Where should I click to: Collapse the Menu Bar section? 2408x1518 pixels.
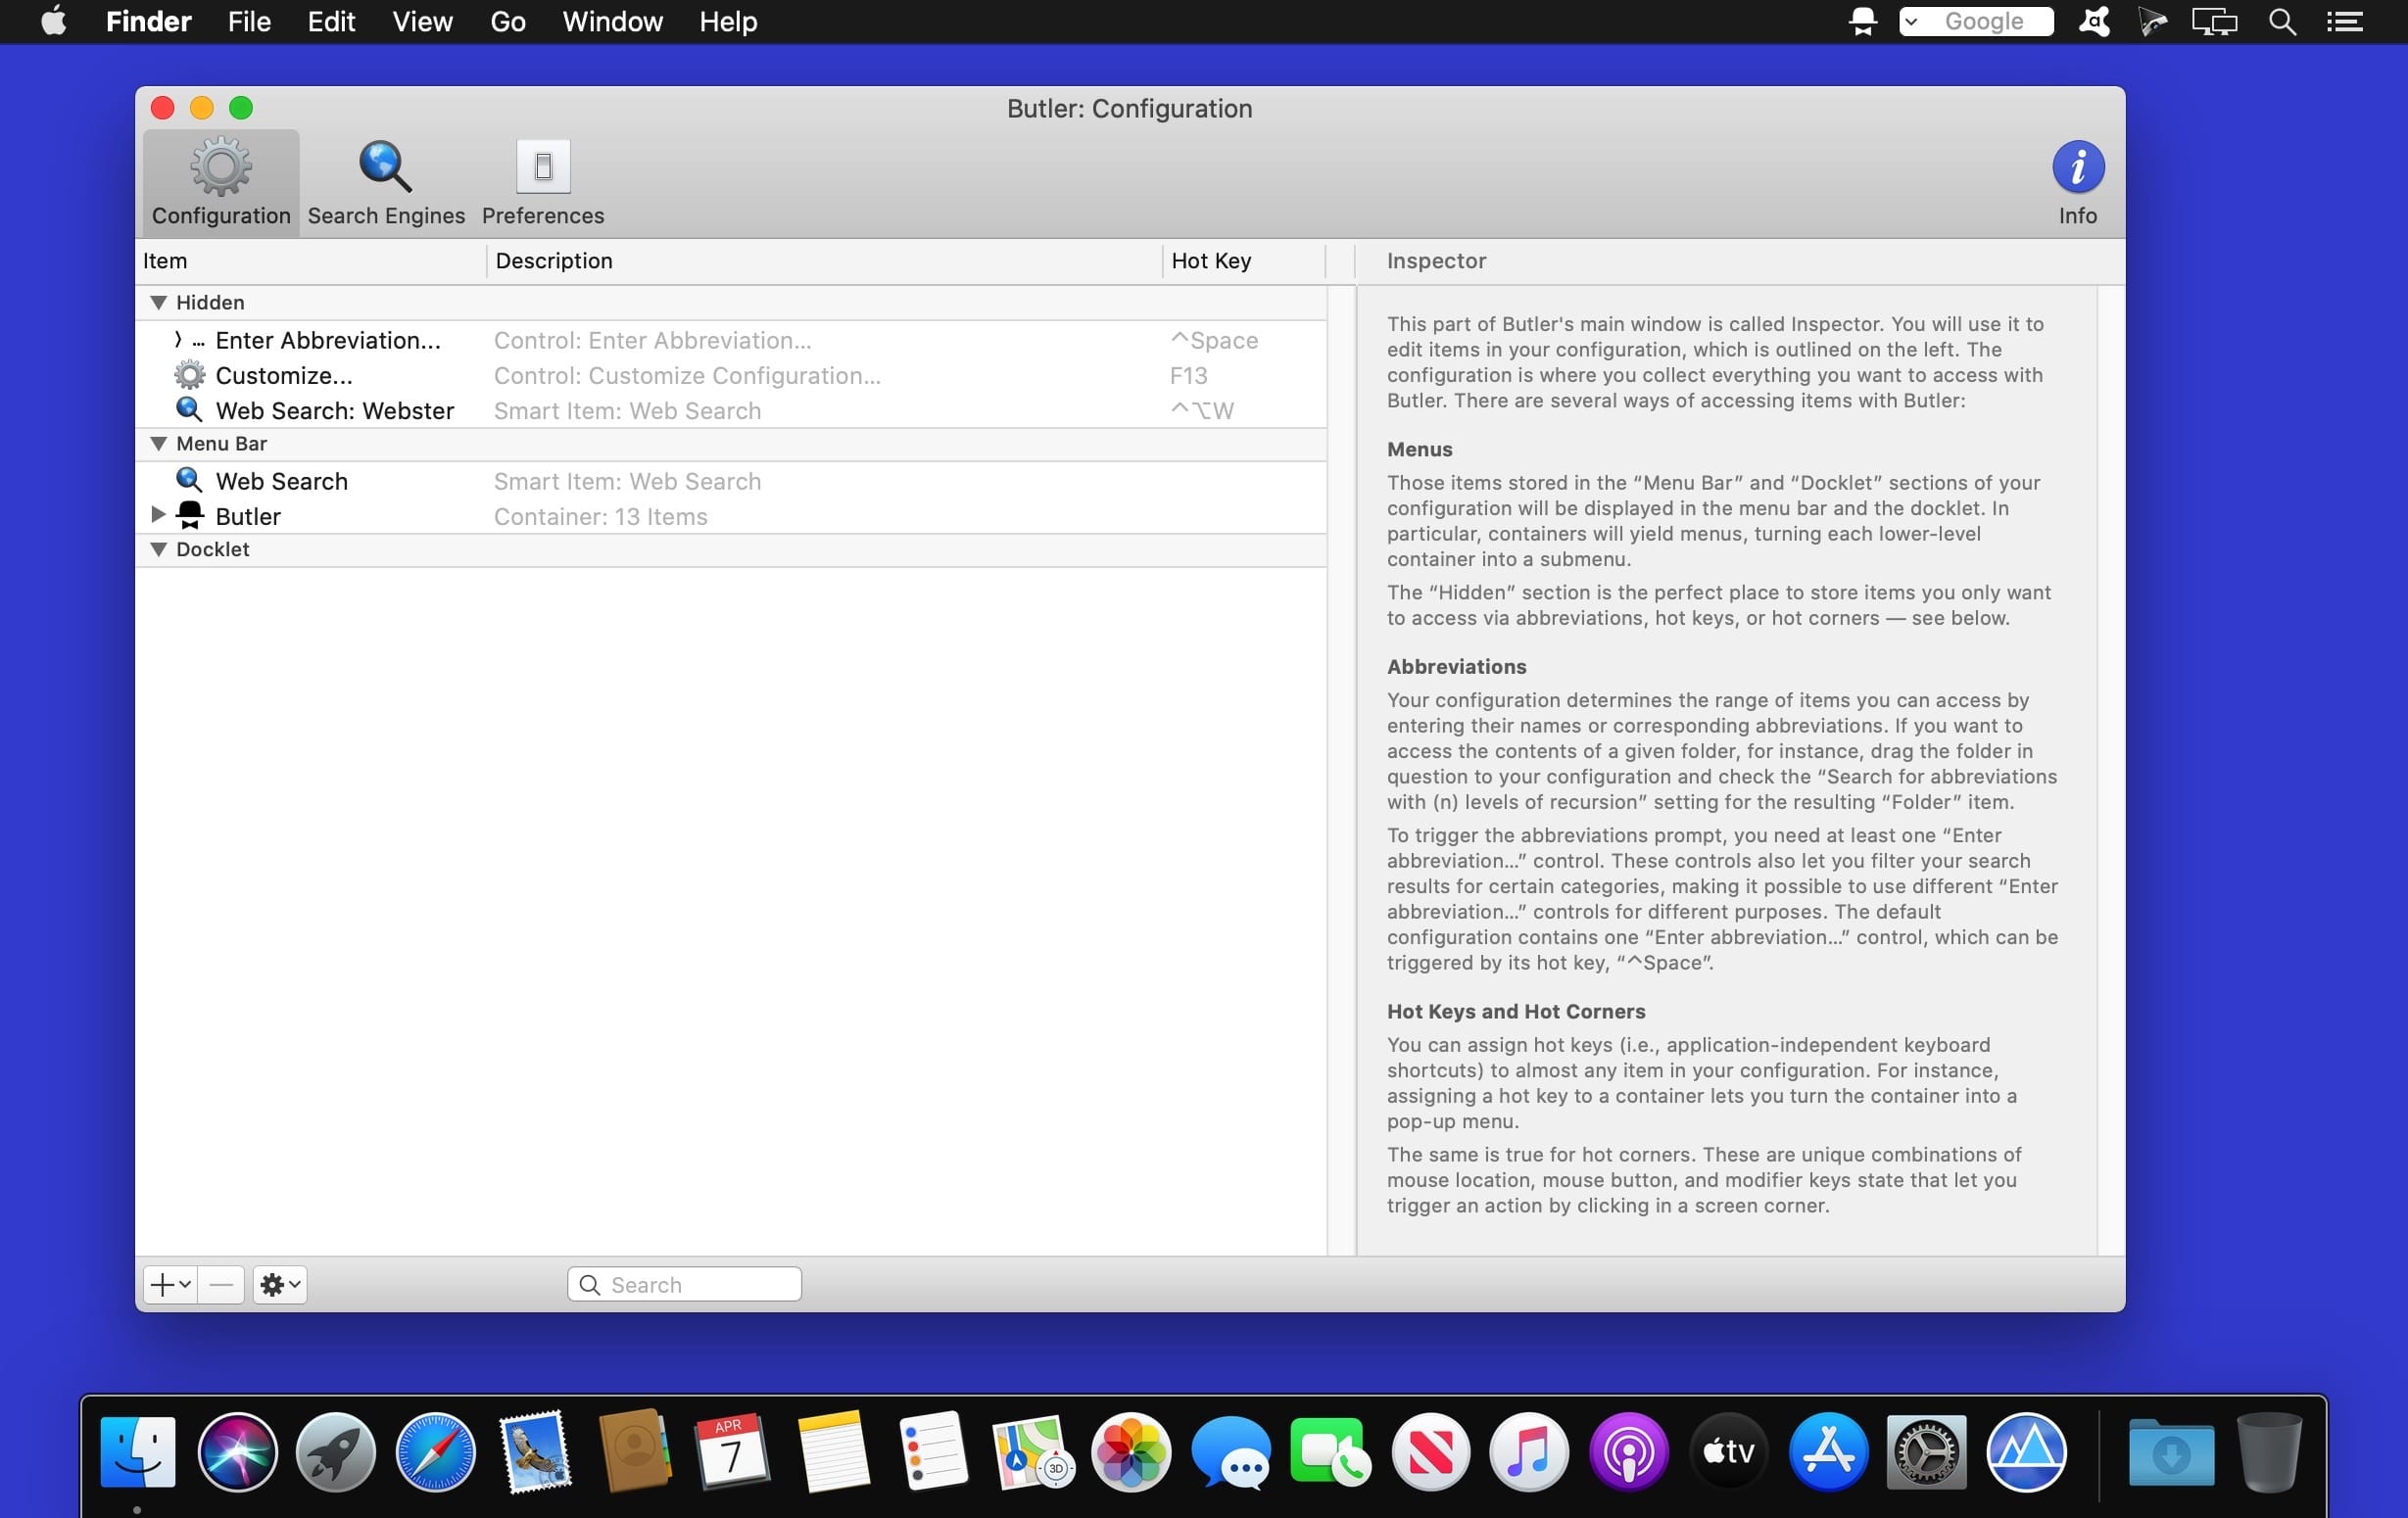[158, 443]
